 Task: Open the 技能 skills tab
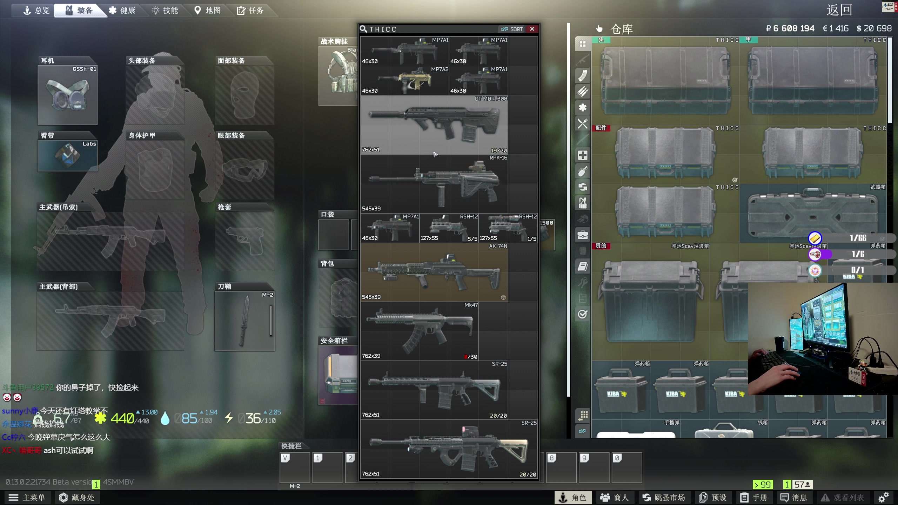pyautogui.click(x=165, y=11)
